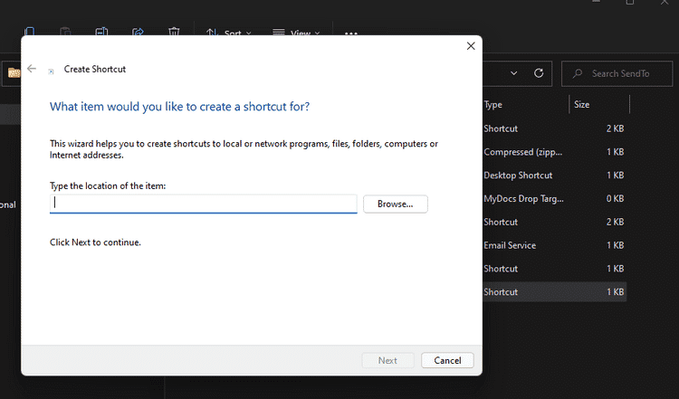Expand the address bar history chevron

click(514, 73)
